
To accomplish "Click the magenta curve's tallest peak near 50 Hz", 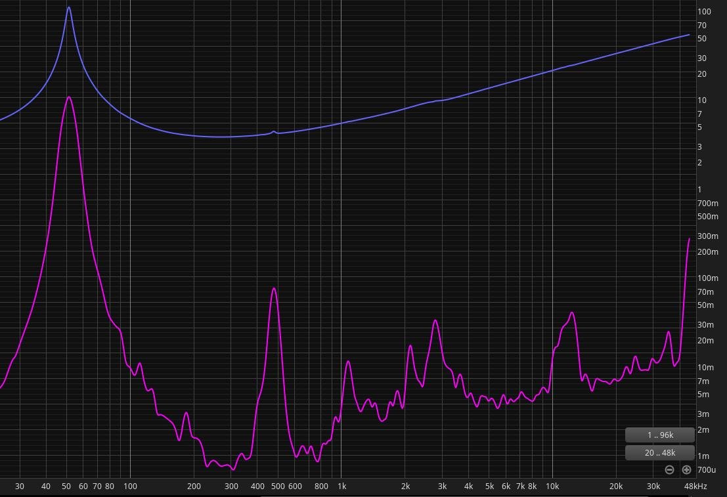I will 68,97.
